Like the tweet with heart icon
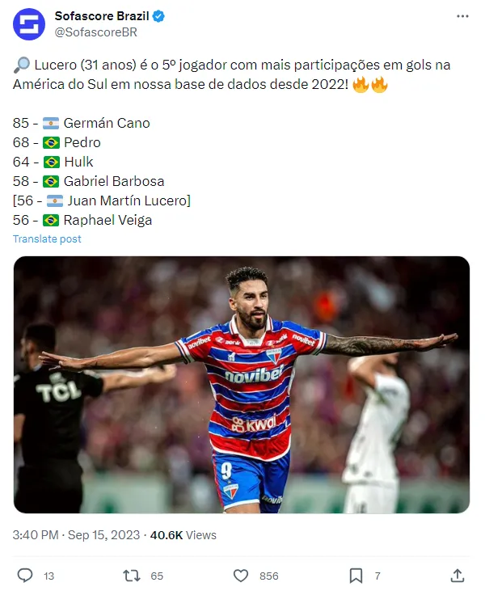The width and height of the screenshot is (485, 595). [241, 576]
